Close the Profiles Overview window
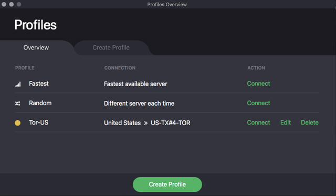336x196 pixels. (4, 4)
